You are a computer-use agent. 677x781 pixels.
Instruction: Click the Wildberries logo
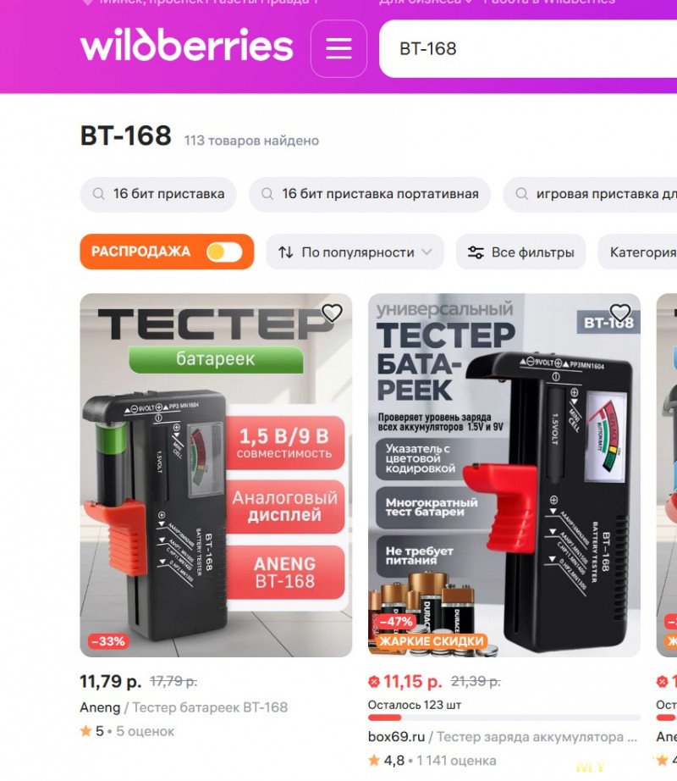(x=186, y=45)
